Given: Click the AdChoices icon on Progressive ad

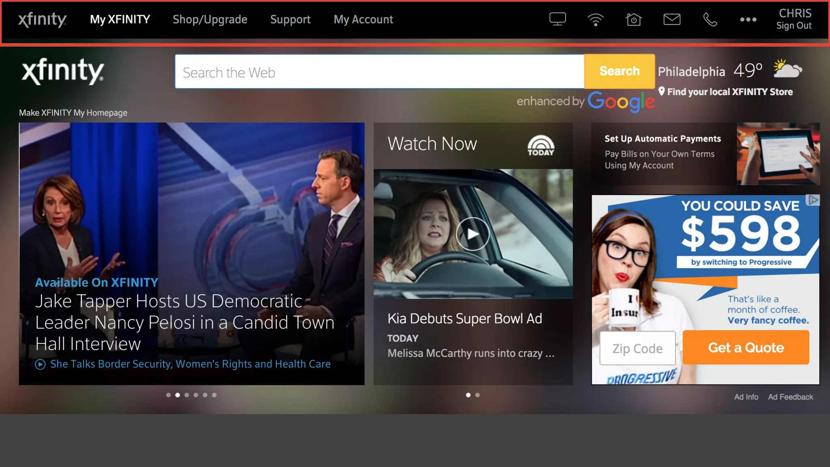Looking at the screenshot, I should click(813, 200).
